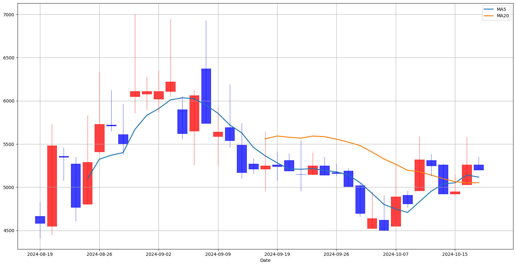Click the 2024-09-09 x-axis date label
This screenshot has width=516, height=266.
point(218,255)
